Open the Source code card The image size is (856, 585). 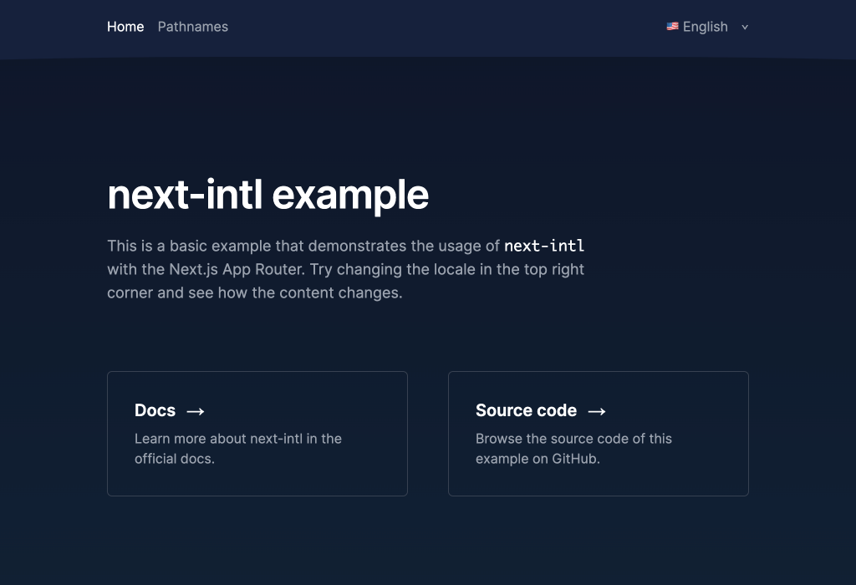tap(599, 434)
